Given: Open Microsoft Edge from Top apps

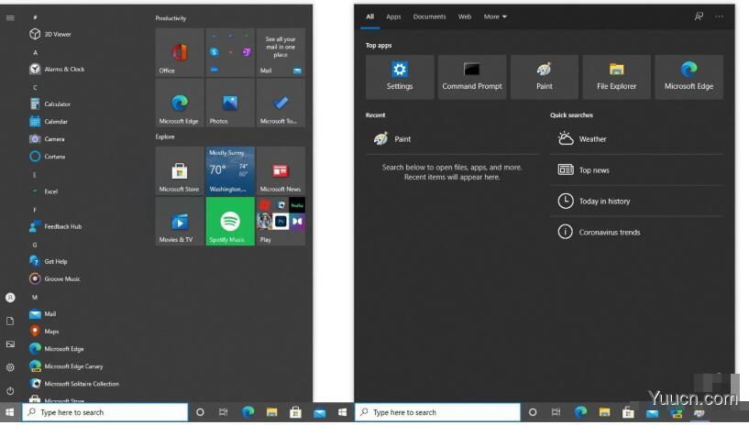Looking at the screenshot, I should [688, 77].
